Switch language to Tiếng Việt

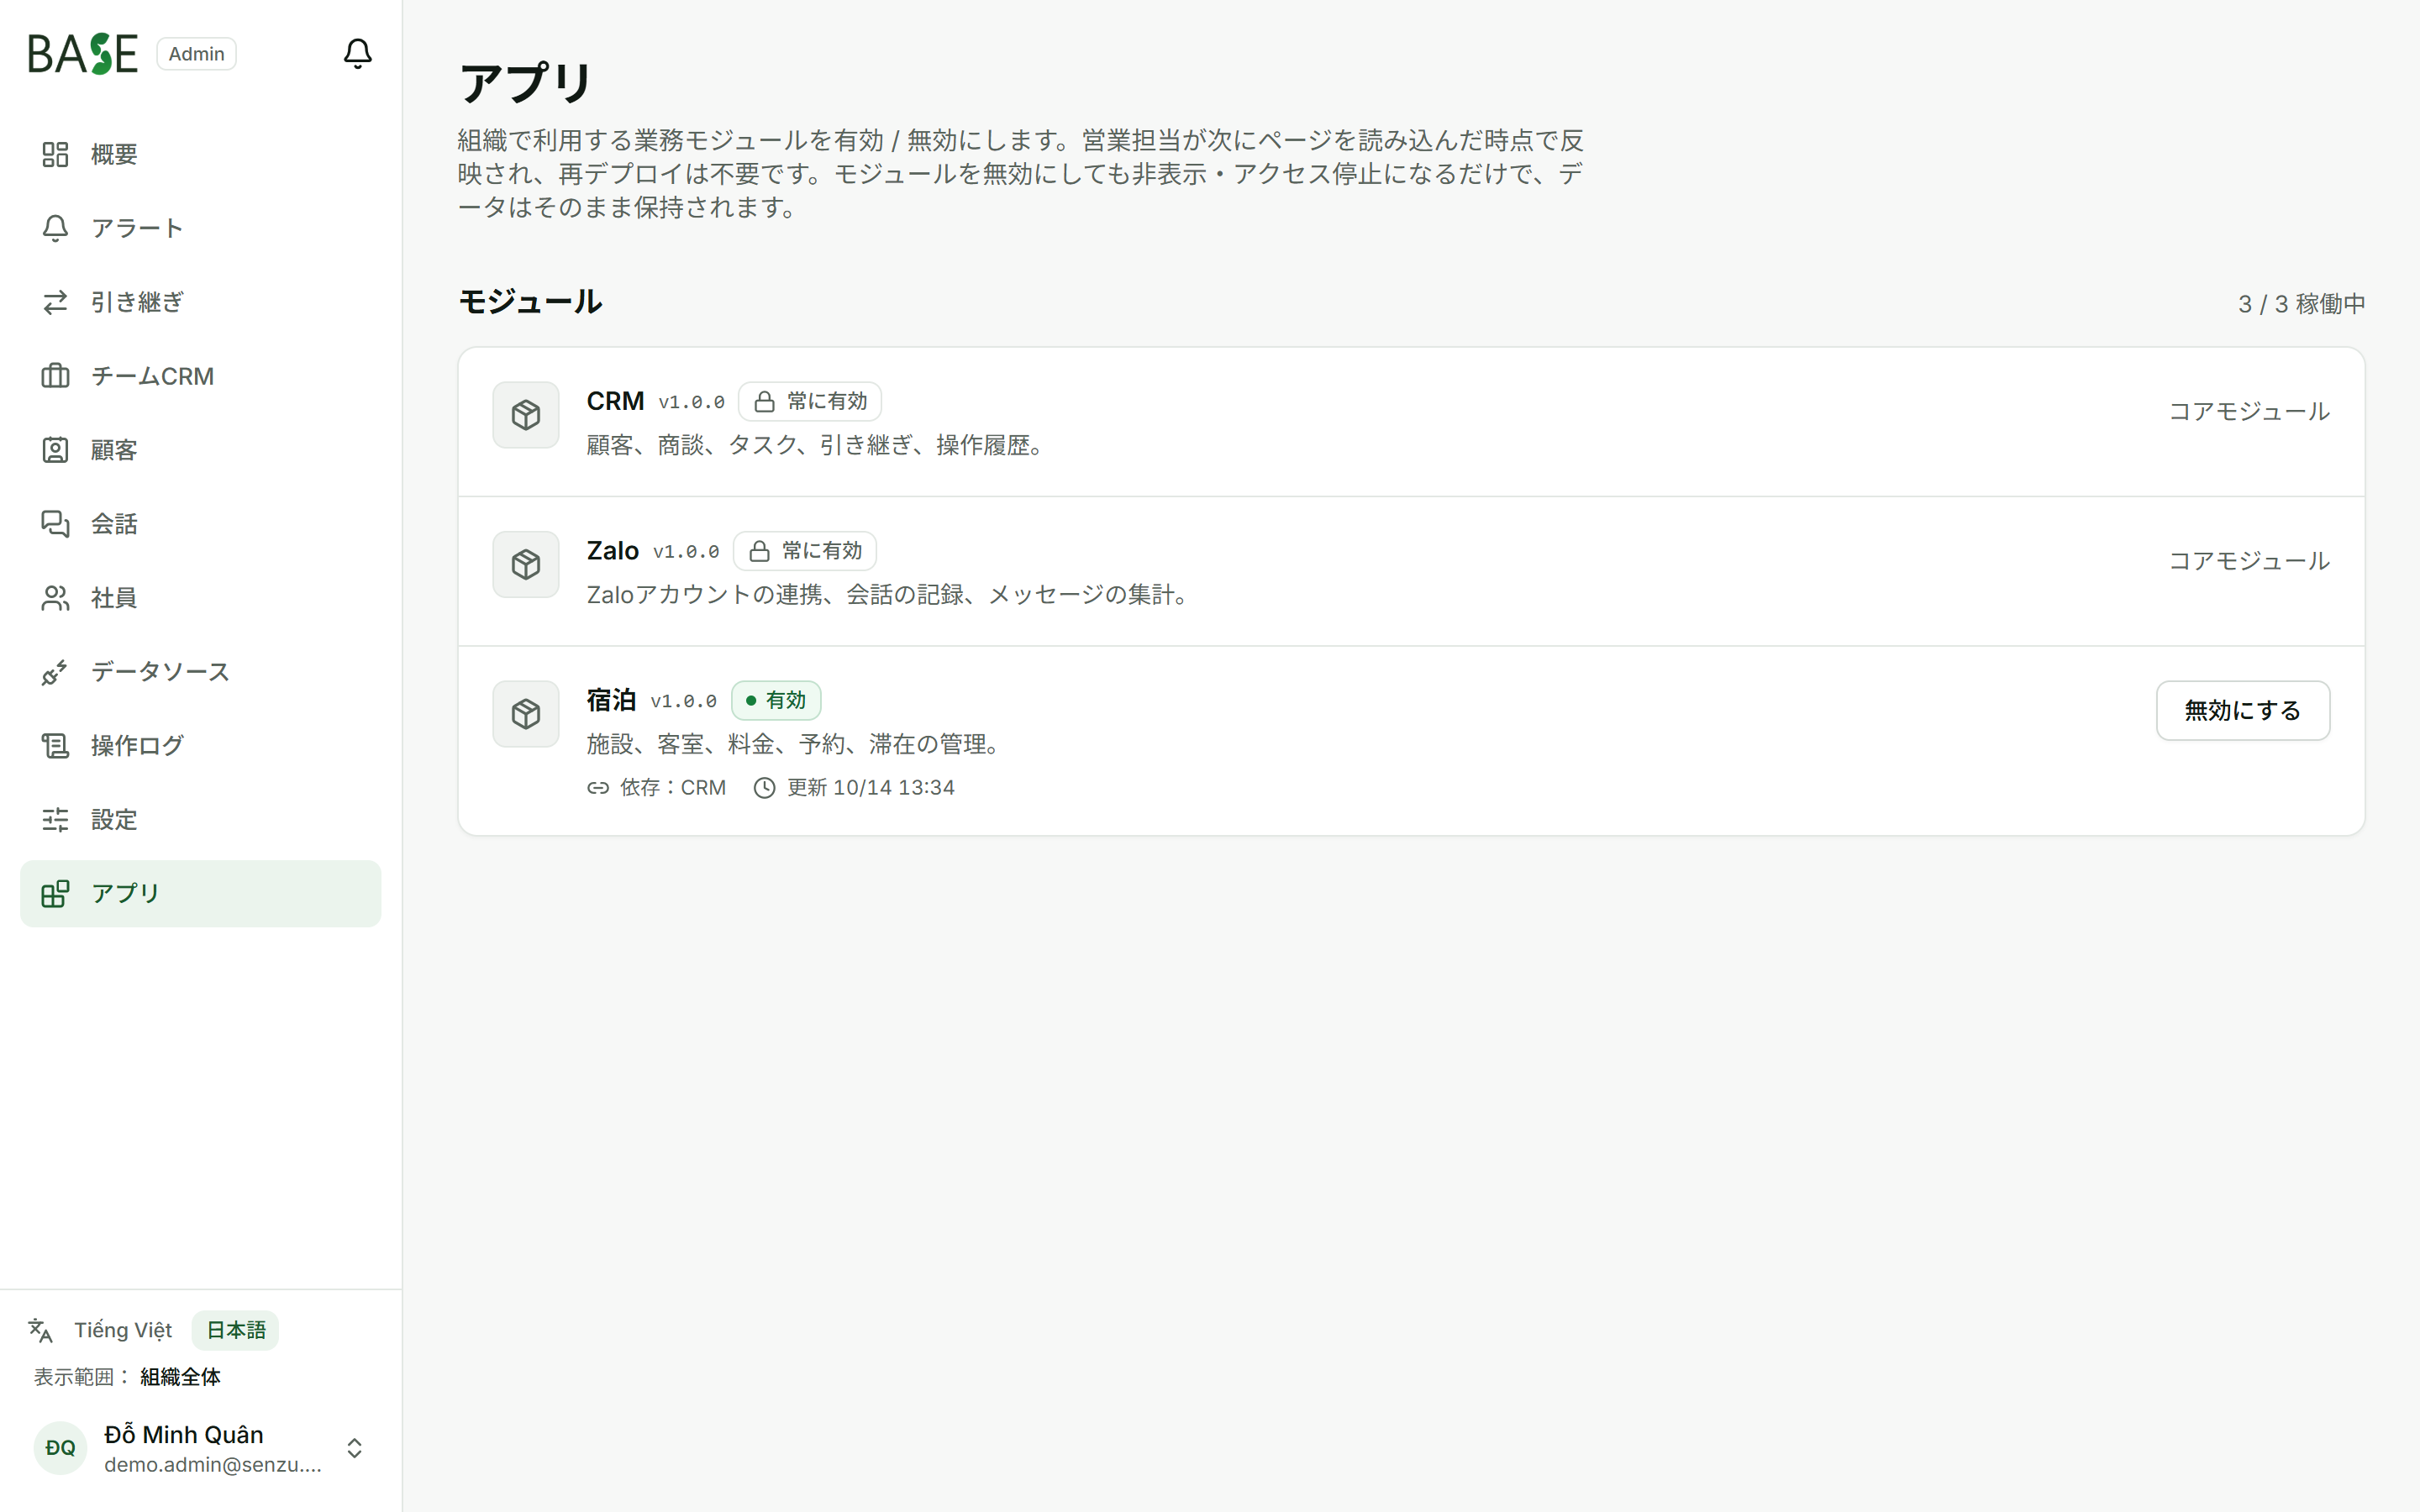tap(123, 1330)
